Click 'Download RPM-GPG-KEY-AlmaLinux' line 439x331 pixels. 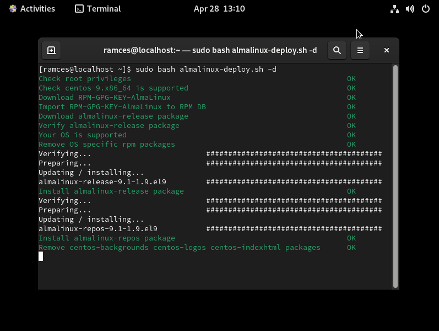click(105, 97)
